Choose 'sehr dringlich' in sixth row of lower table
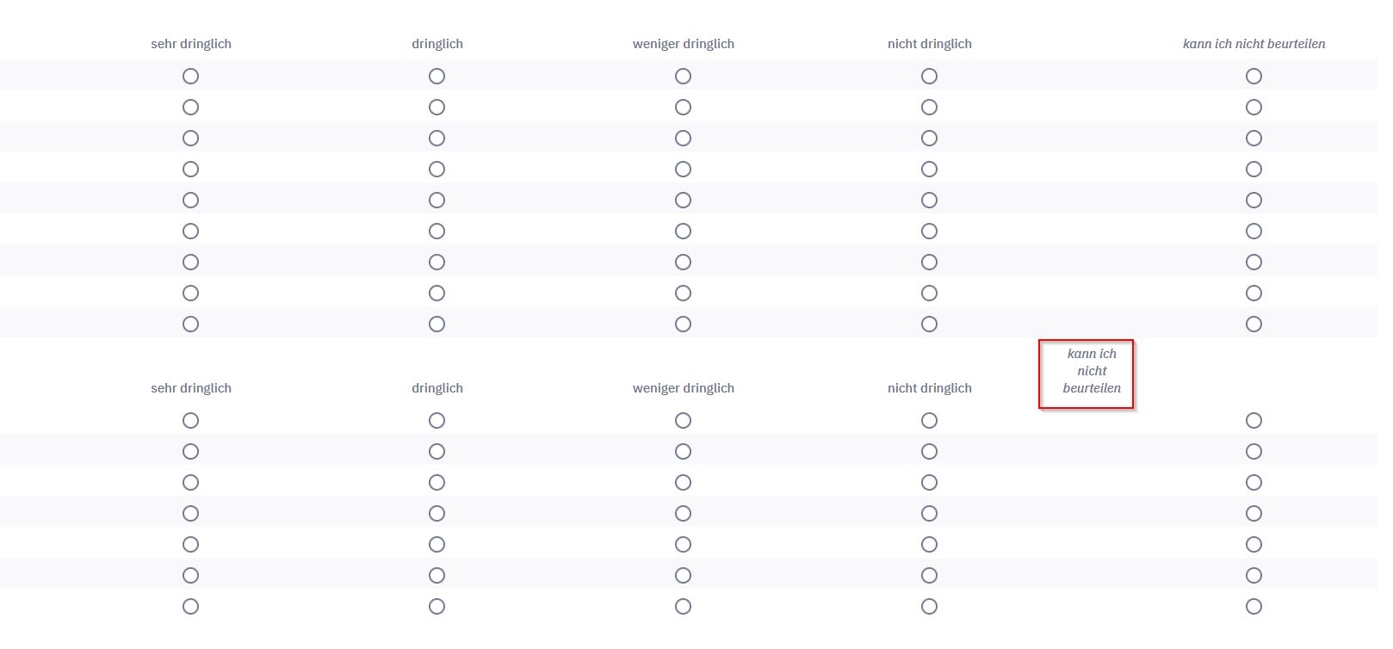 (190, 576)
